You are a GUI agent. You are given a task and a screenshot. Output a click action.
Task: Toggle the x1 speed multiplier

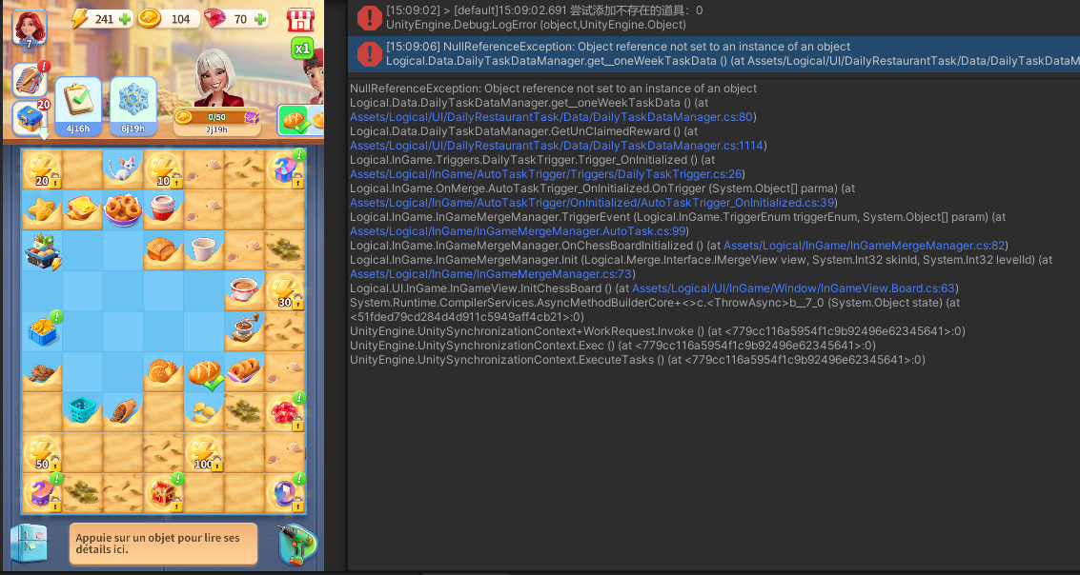point(302,49)
